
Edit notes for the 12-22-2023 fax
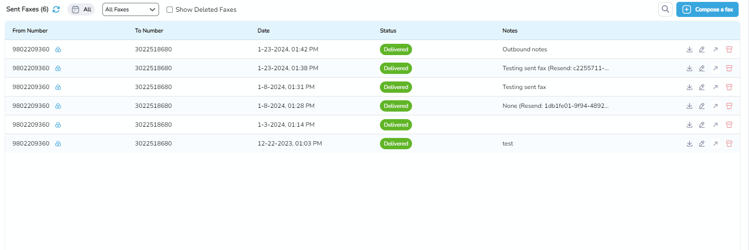pyautogui.click(x=702, y=144)
